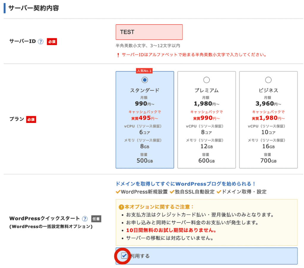Click the 12GB memory value
The image size is (304, 268).
tap(207, 146)
